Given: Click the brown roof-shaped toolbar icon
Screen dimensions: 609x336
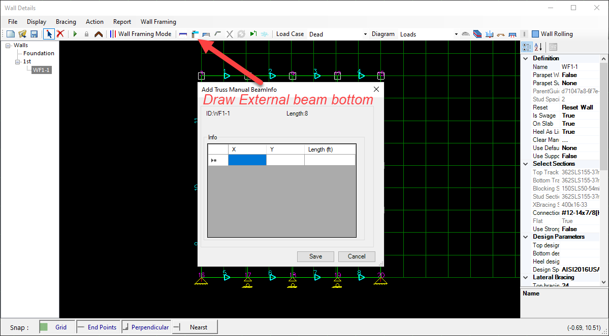Looking at the screenshot, I should 99,34.
